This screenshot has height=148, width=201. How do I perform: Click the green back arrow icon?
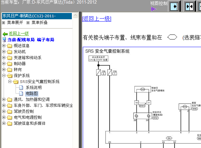5,34
